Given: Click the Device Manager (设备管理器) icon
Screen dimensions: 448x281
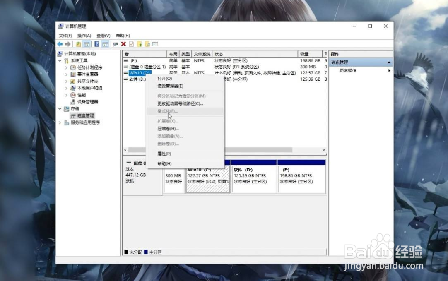Looking at the screenshot, I should [x=73, y=102].
